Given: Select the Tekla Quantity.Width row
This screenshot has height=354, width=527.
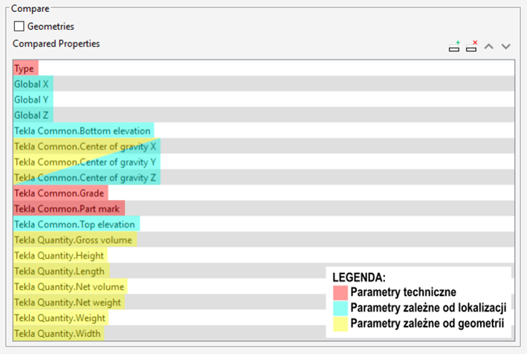Looking at the screenshot, I should (x=264, y=333).
